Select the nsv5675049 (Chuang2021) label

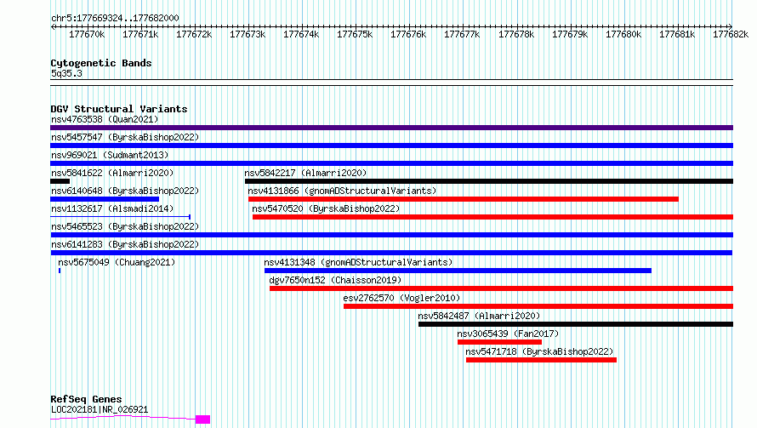pos(117,262)
